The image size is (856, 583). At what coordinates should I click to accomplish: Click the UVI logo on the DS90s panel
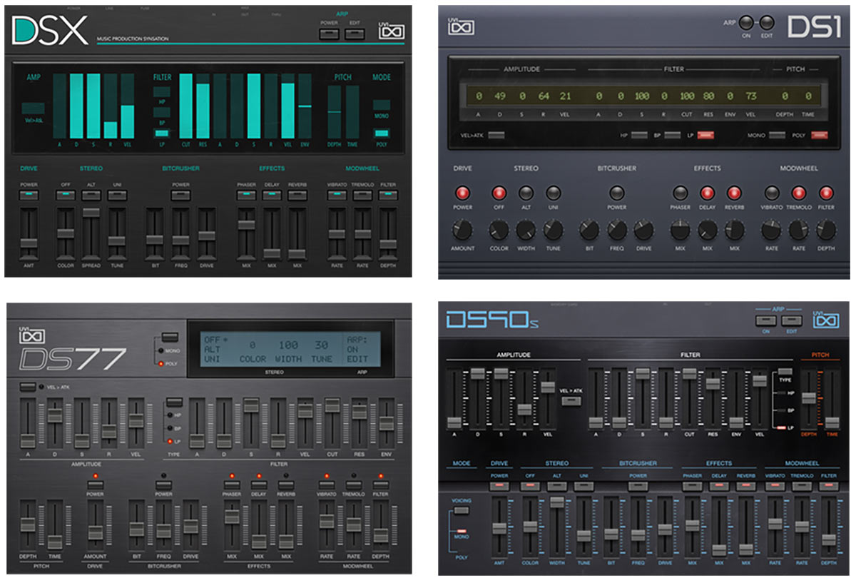point(826,319)
